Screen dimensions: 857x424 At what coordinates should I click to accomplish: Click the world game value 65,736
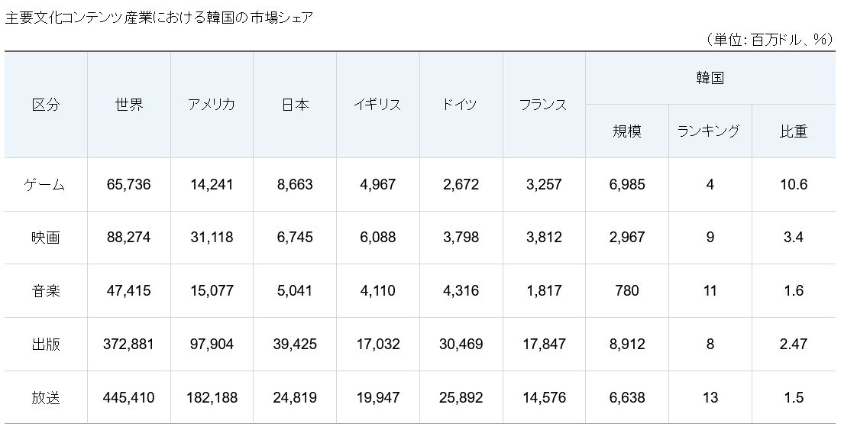[x=128, y=184]
